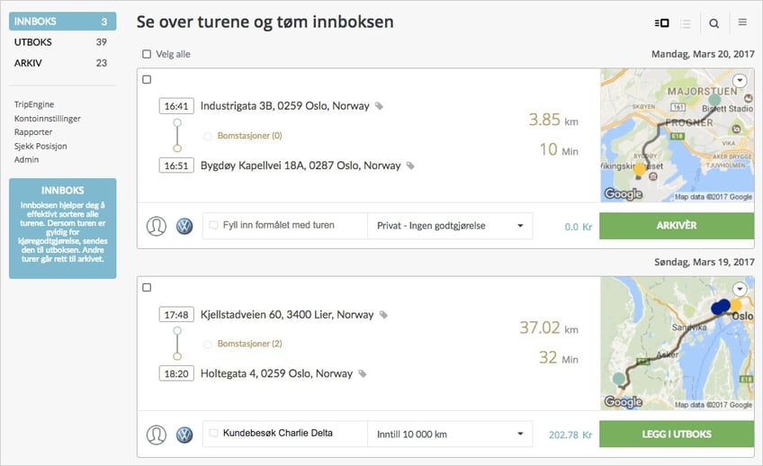Screen dimensions: 763x466
Task: Click driver profile icon on Kjellstadveien trip
Action: (x=157, y=435)
